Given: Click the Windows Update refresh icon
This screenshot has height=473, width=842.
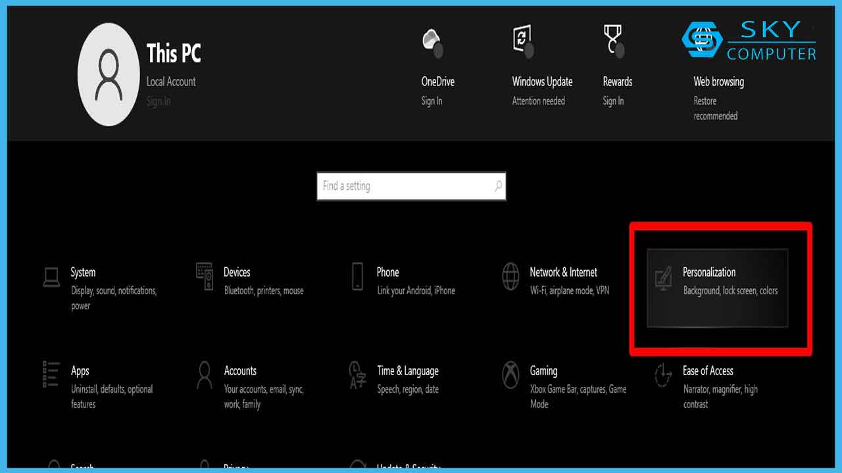Looking at the screenshot, I should tap(523, 41).
